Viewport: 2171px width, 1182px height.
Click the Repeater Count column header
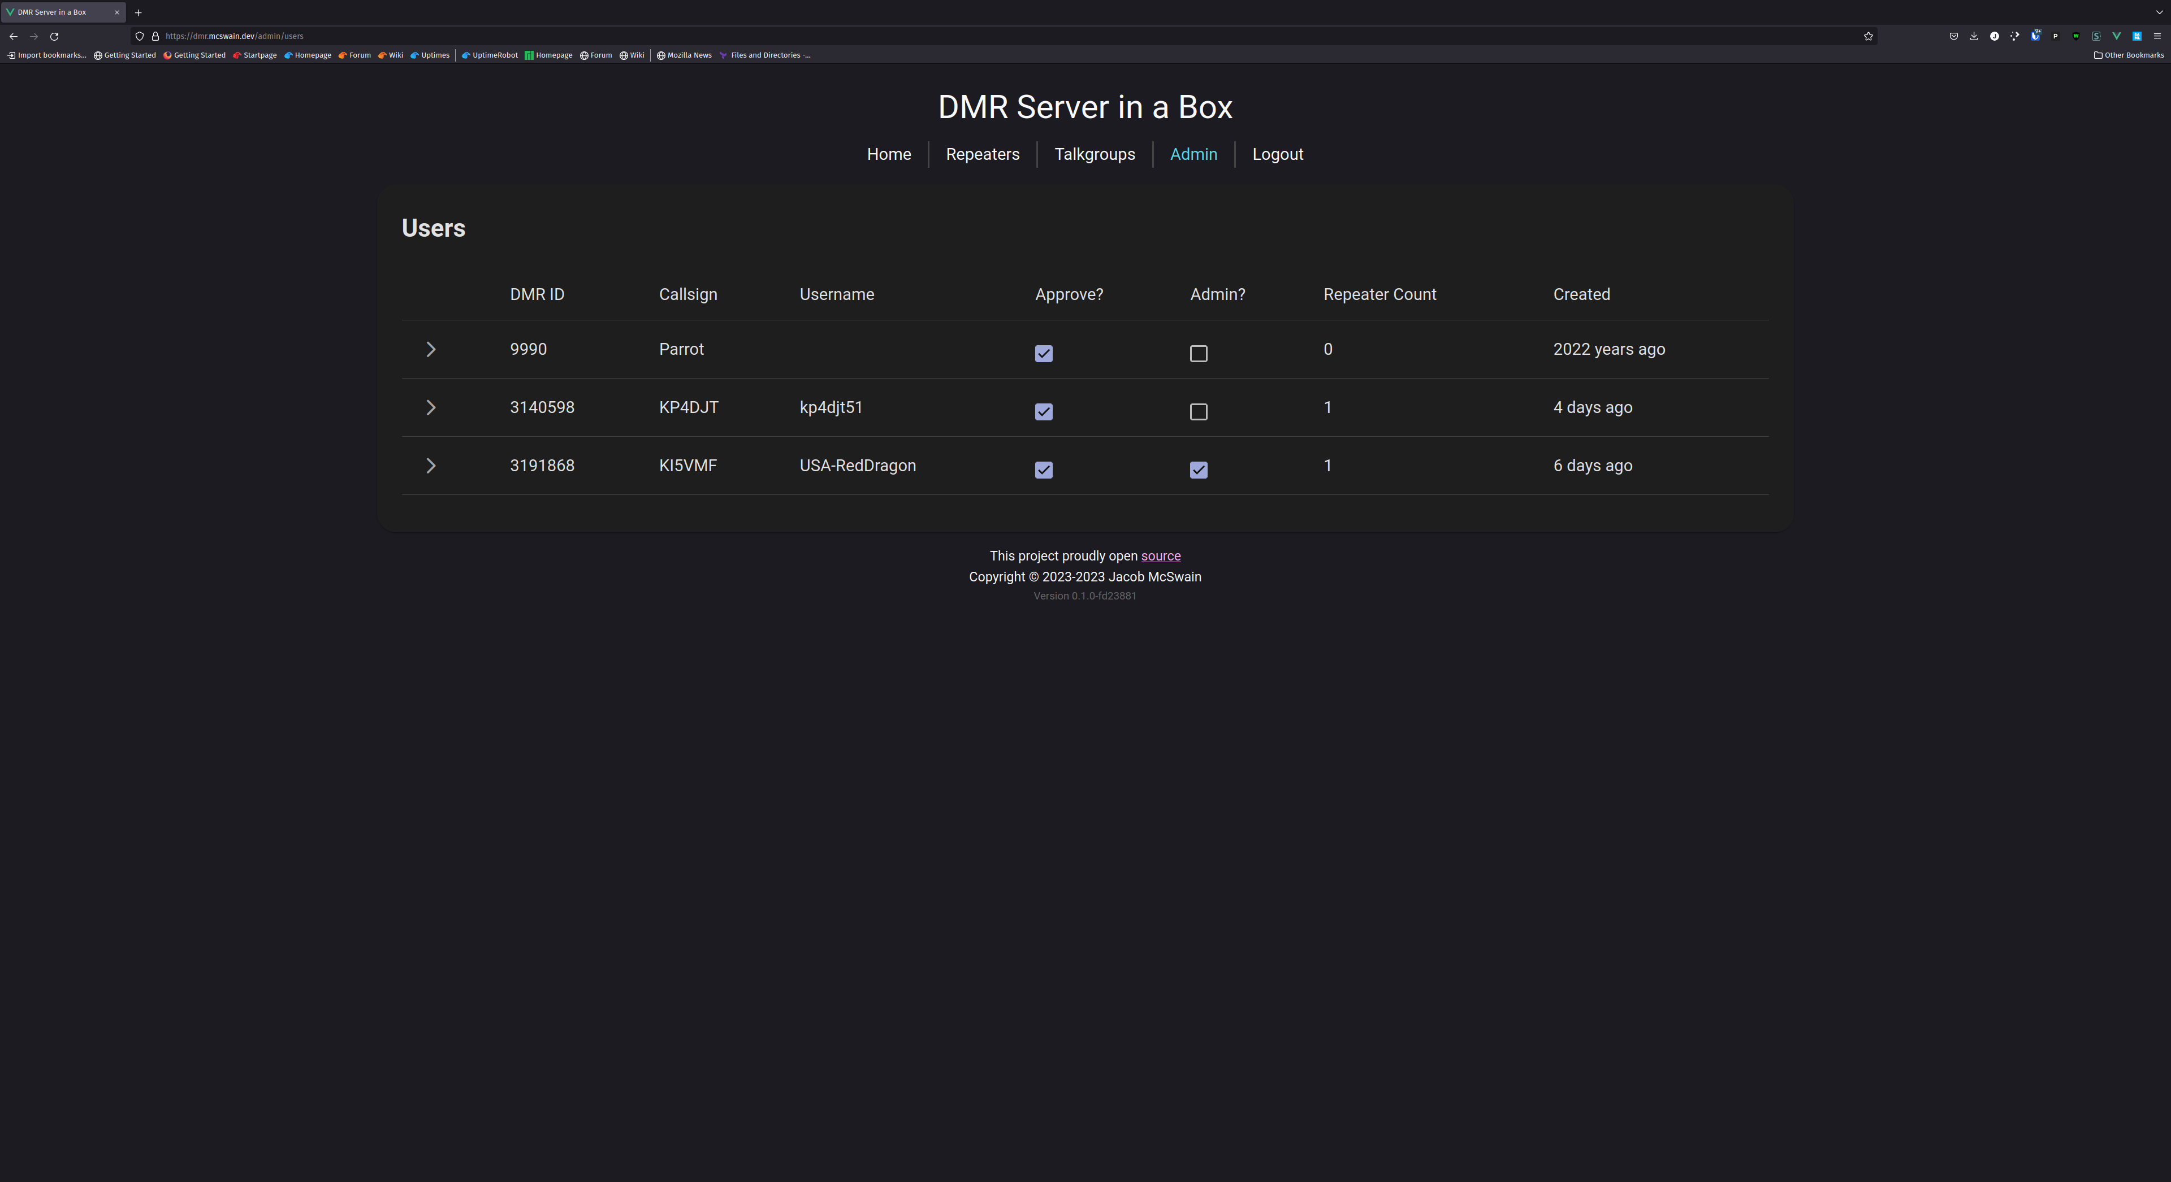point(1379,295)
